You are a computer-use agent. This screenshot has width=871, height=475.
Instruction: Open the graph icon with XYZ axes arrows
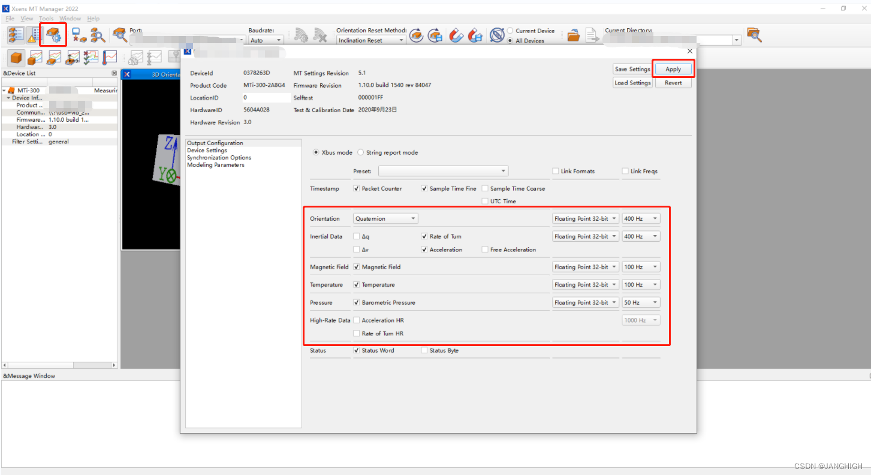(73, 58)
